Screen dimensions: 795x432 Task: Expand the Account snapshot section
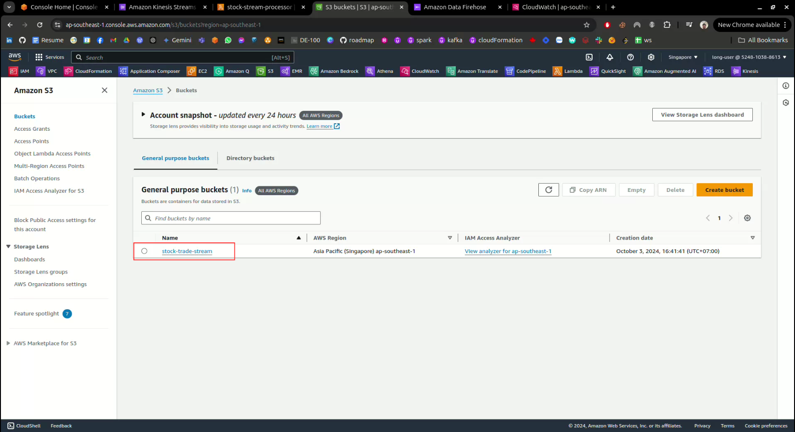click(x=143, y=114)
